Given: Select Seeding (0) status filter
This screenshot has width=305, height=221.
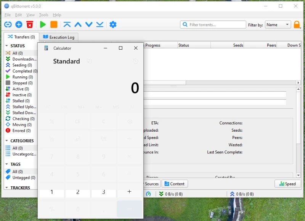Looking at the screenshot, I should 21,65.
